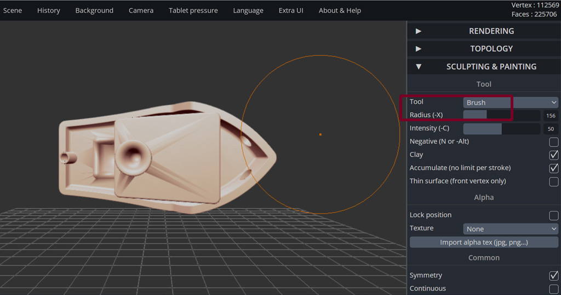Screen dimensions: 561x295
Task: Uncheck the Clay checkbox
Action: click(554, 155)
